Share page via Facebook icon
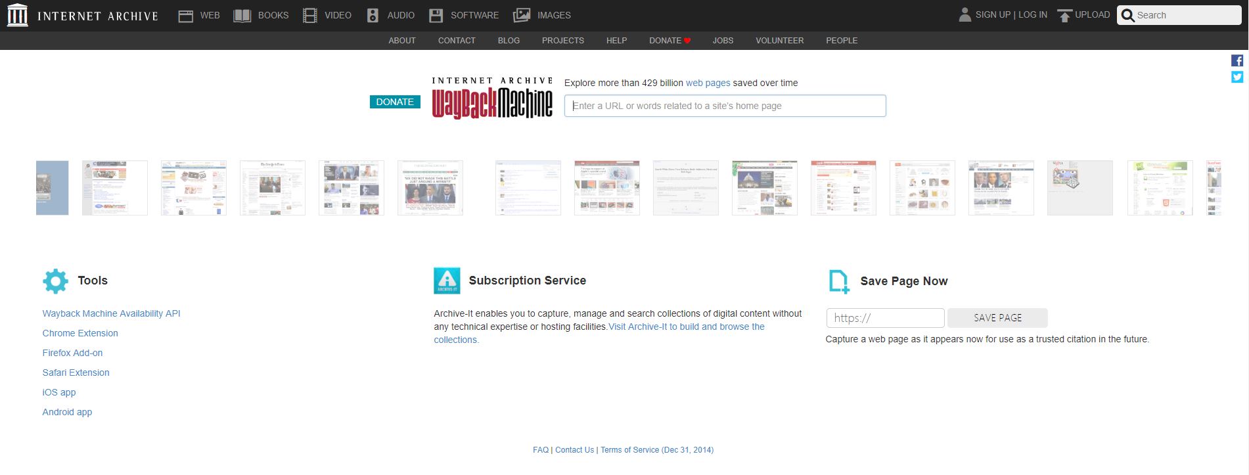Image resolution: width=1249 pixels, height=475 pixels. 1237,60
